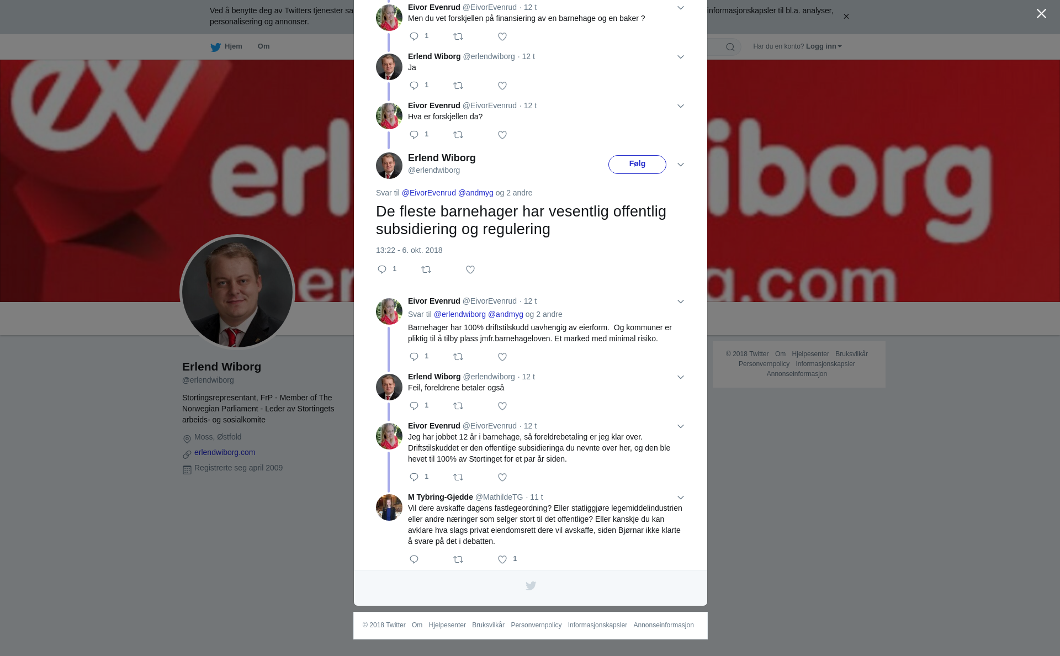Like M Tybring-Gjedde's tweet
Image resolution: width=1060 pixels, height=656 pixels.
coord(502,559)
